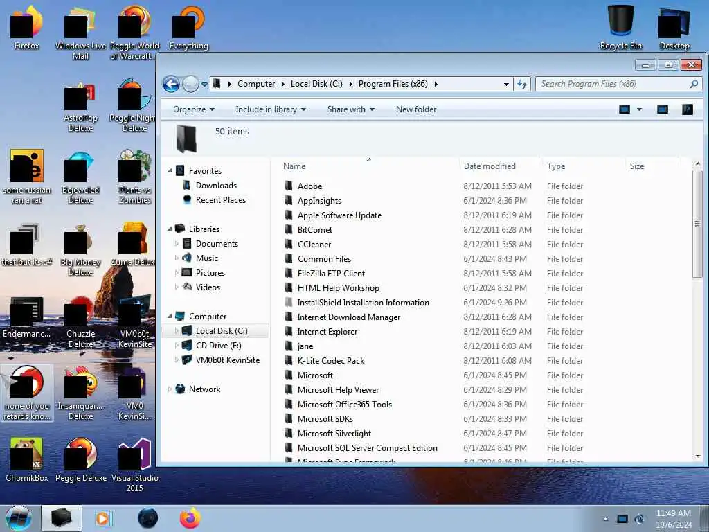709x532 pixels.
Task: Refresh the Program Files (x86) folder view
Action: point(522,84)
